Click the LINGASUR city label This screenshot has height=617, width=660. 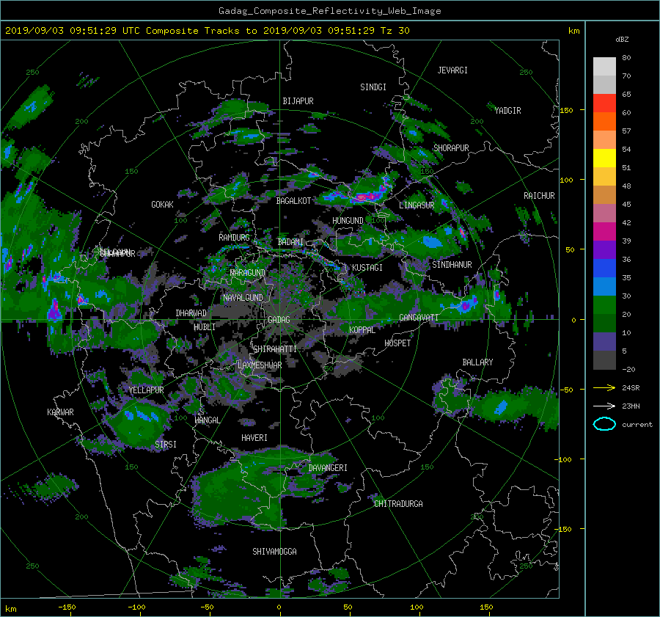tap(417, 205)
